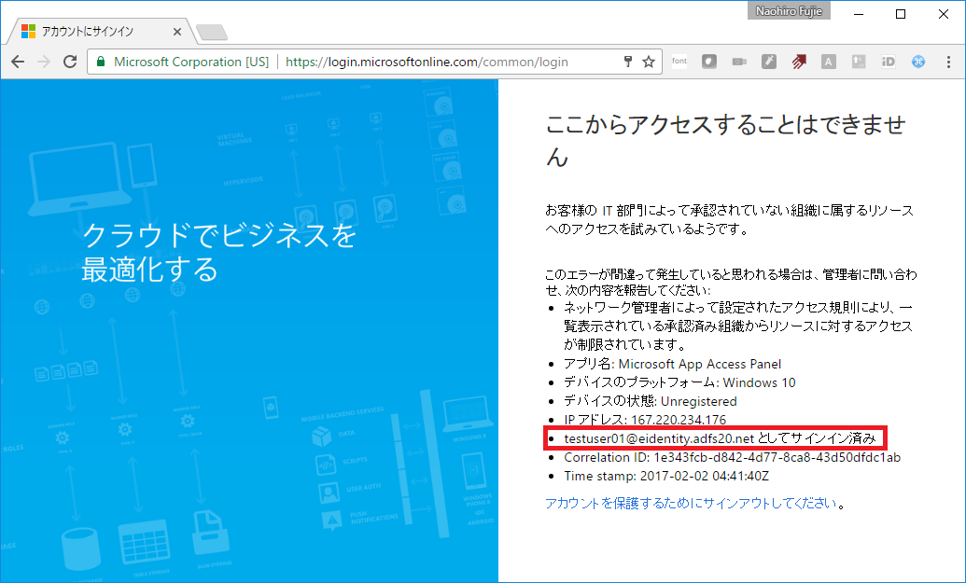Click the iD extension icon

click(x=888, y=62)
